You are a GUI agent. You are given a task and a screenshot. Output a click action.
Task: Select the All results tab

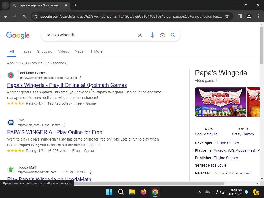(12, 51)
